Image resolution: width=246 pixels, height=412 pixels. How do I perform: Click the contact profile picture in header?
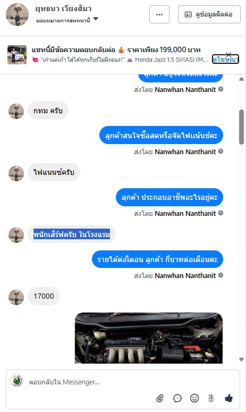click(x=18, y=14)
